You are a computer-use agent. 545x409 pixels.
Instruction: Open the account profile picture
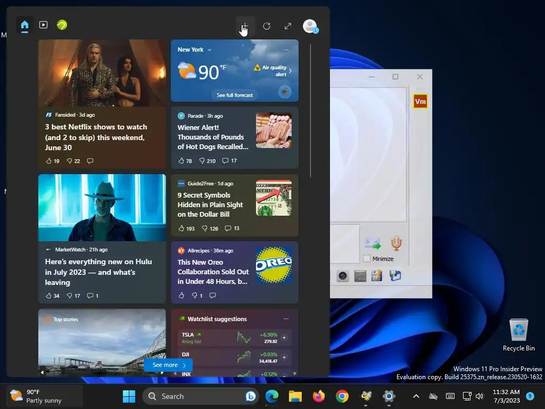(x=310, y=26)
